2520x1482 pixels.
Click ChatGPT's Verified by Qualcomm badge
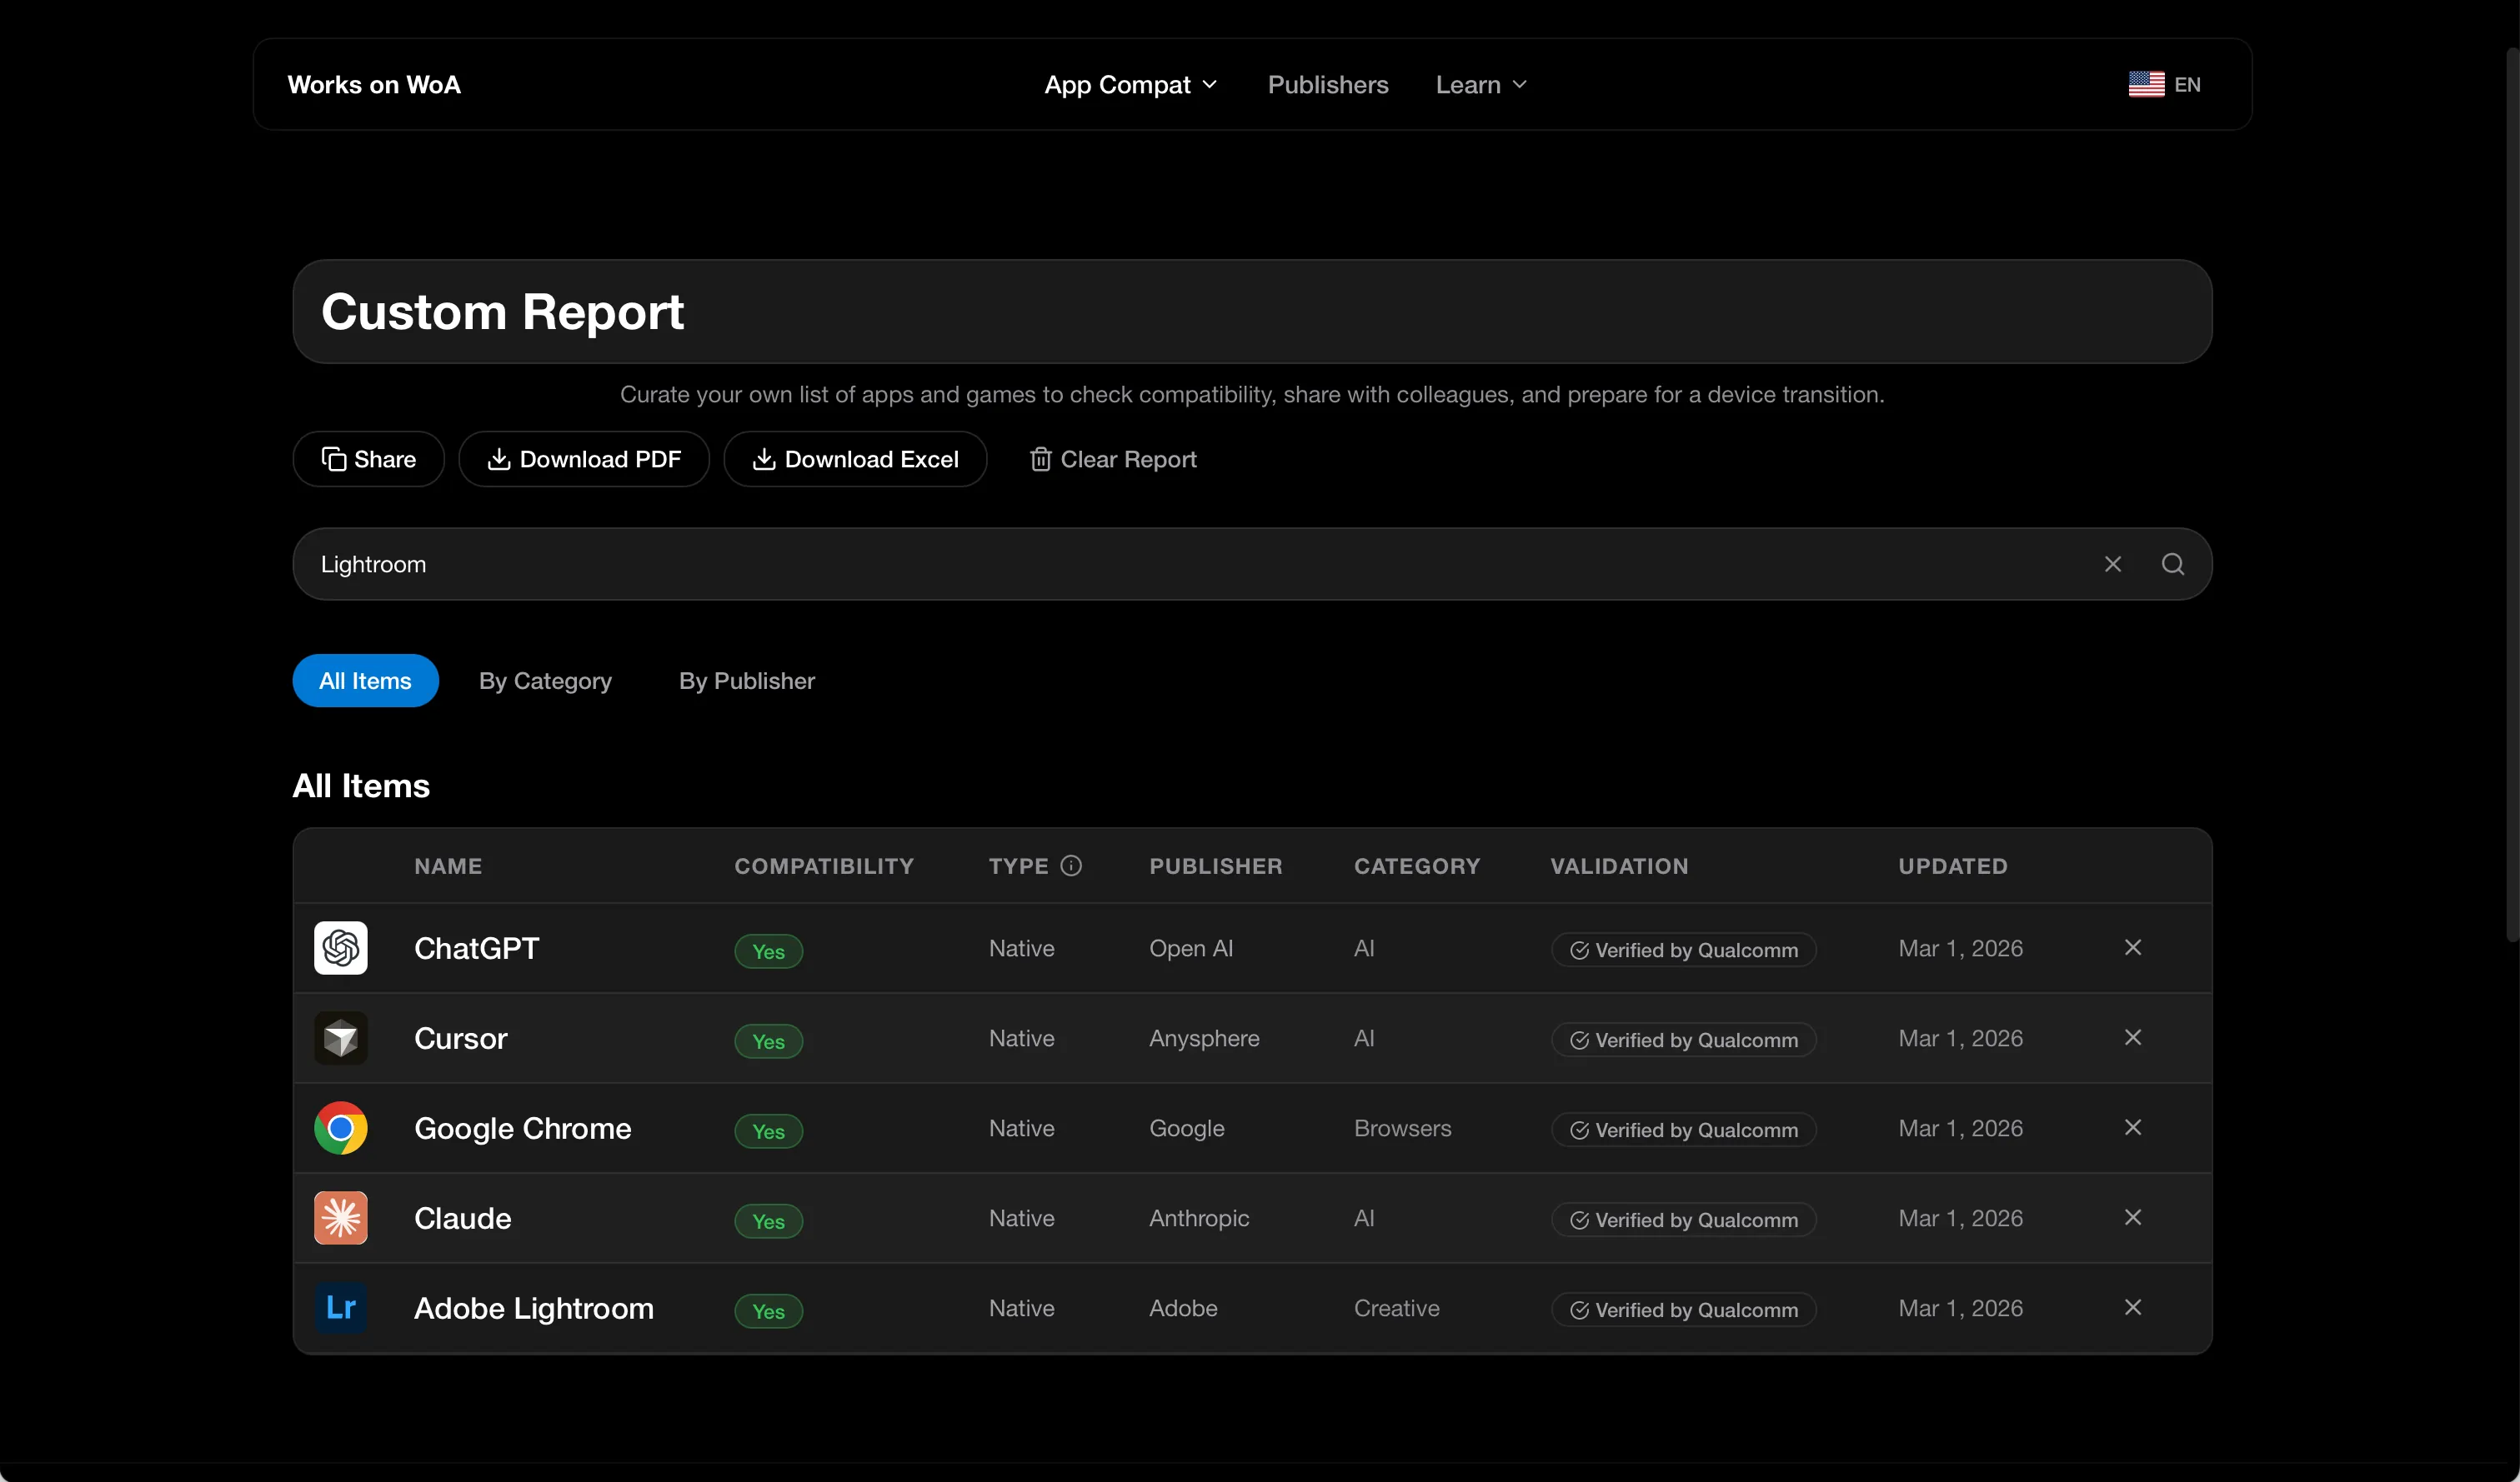pyautogui.click(x=1684, y=950)
